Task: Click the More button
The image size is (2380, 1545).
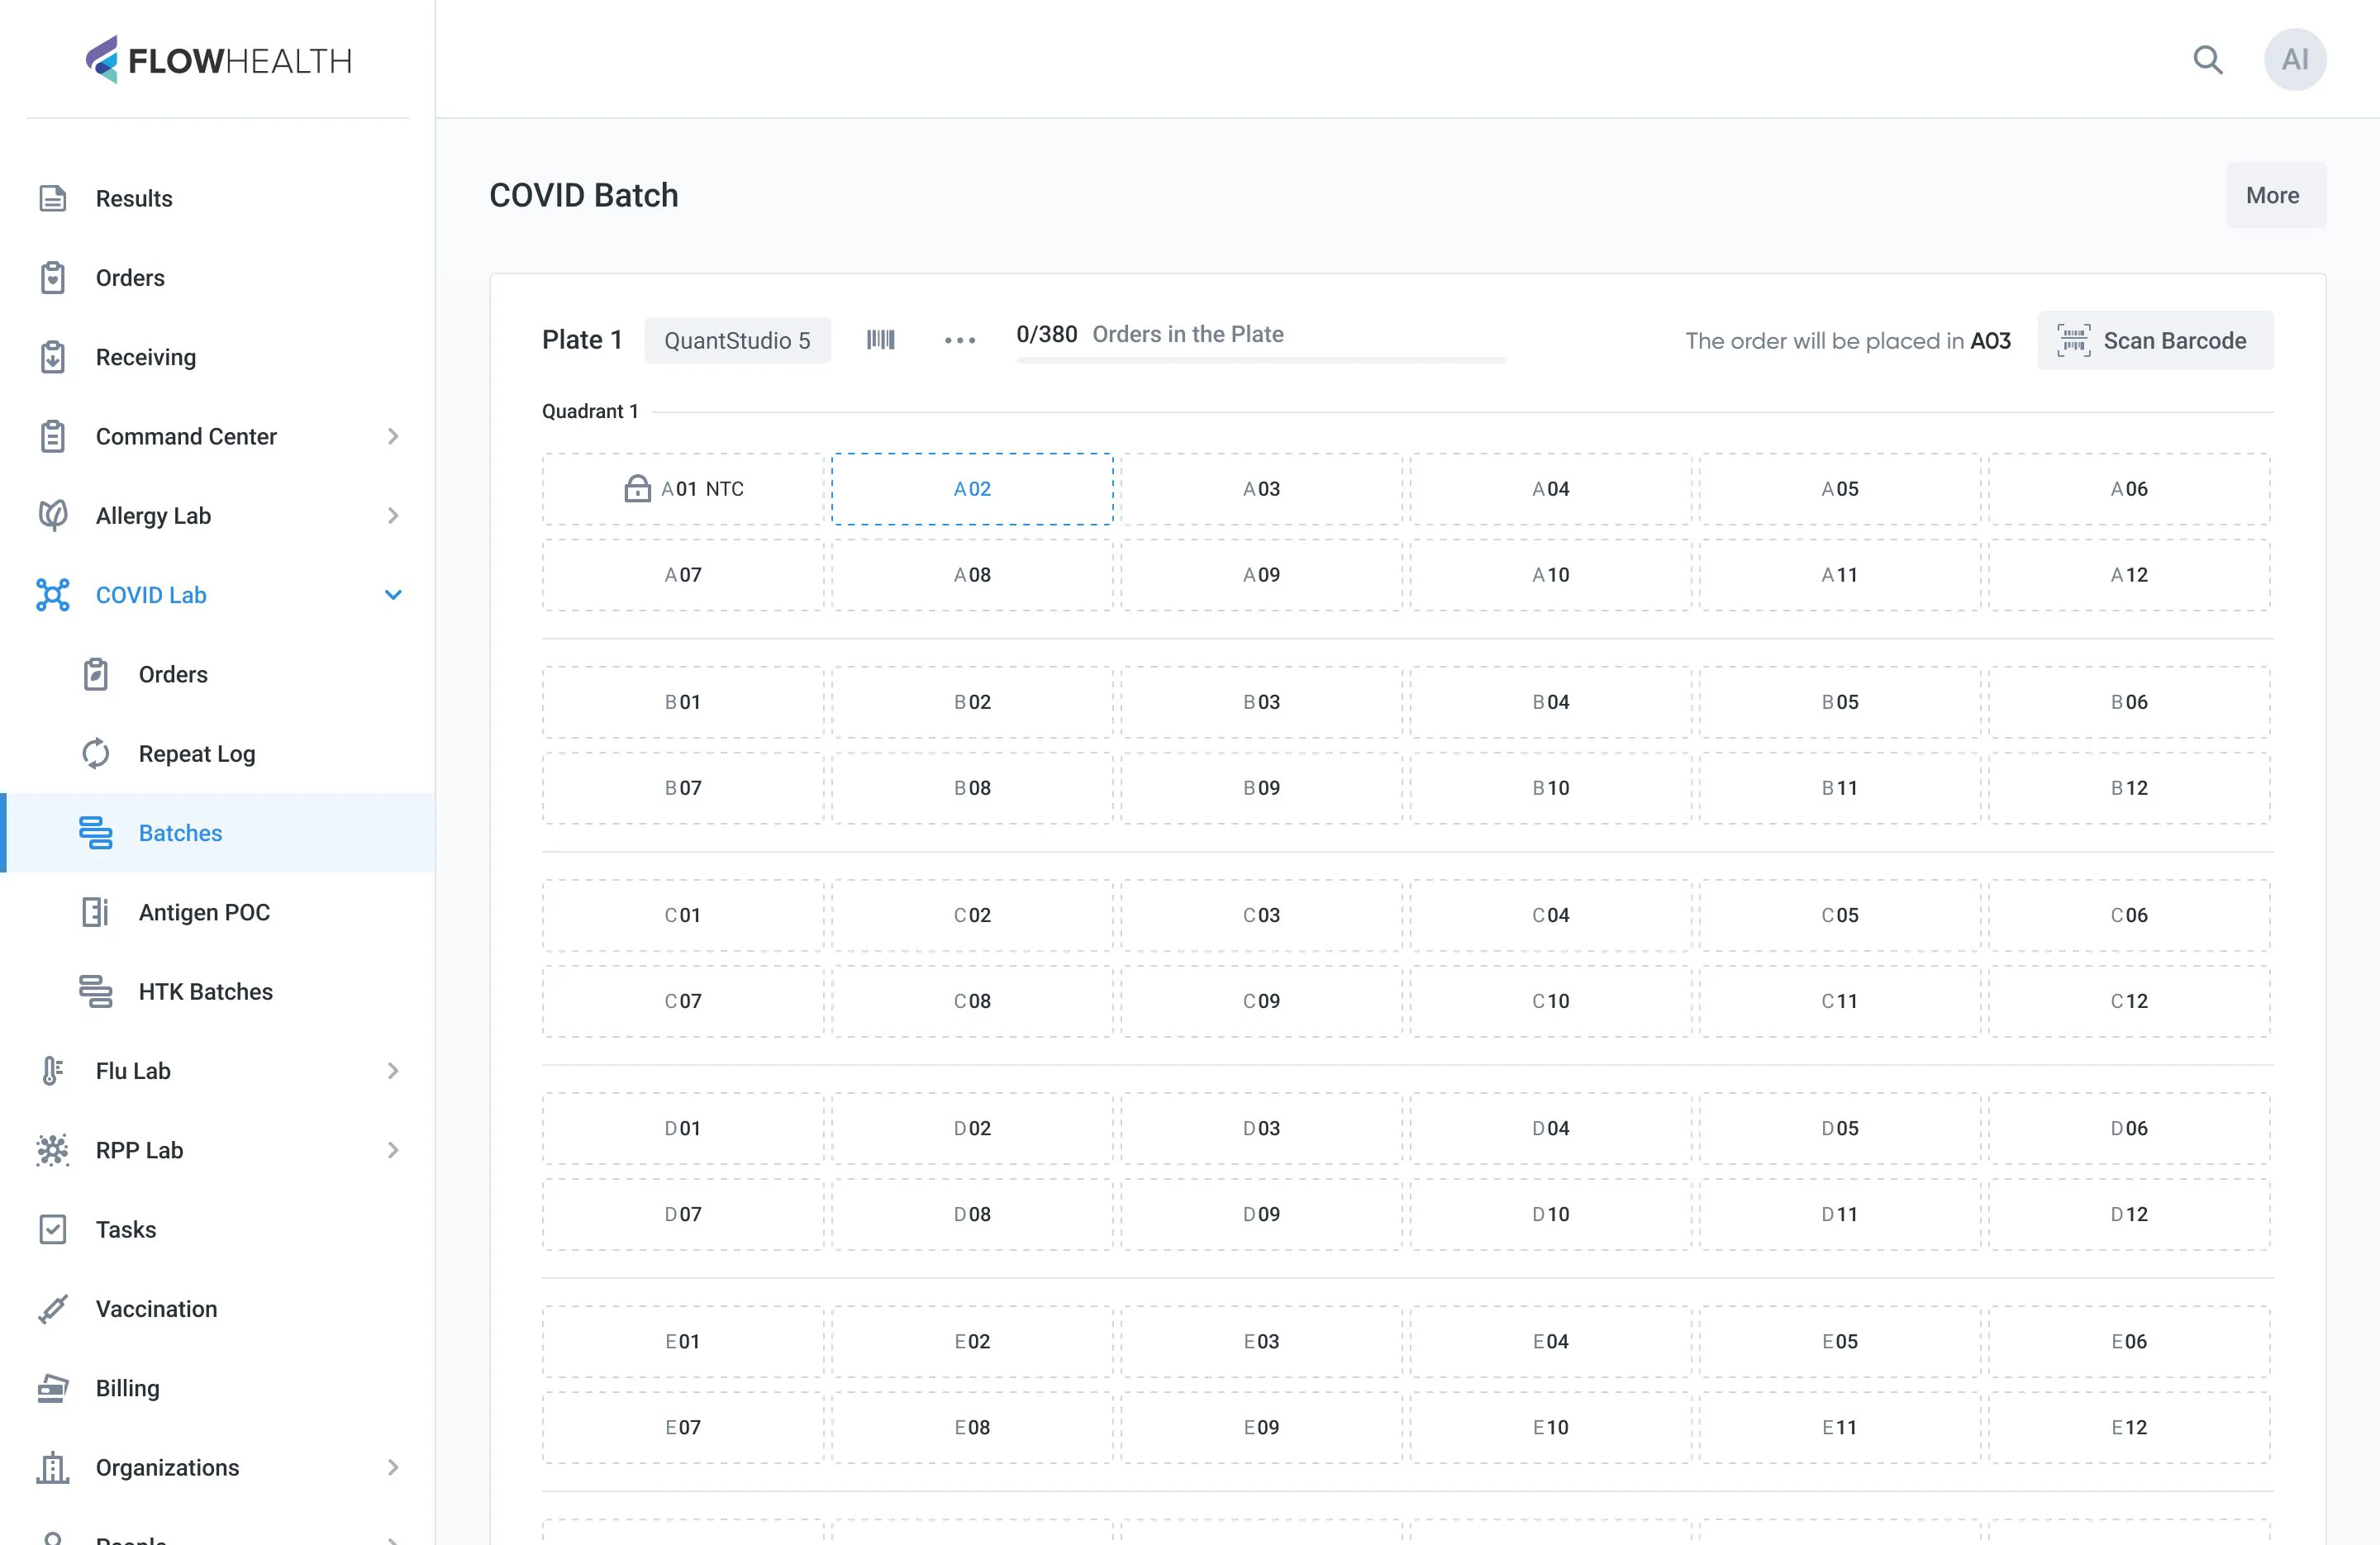Action: pyautogui.click(x=2275, y=195)
